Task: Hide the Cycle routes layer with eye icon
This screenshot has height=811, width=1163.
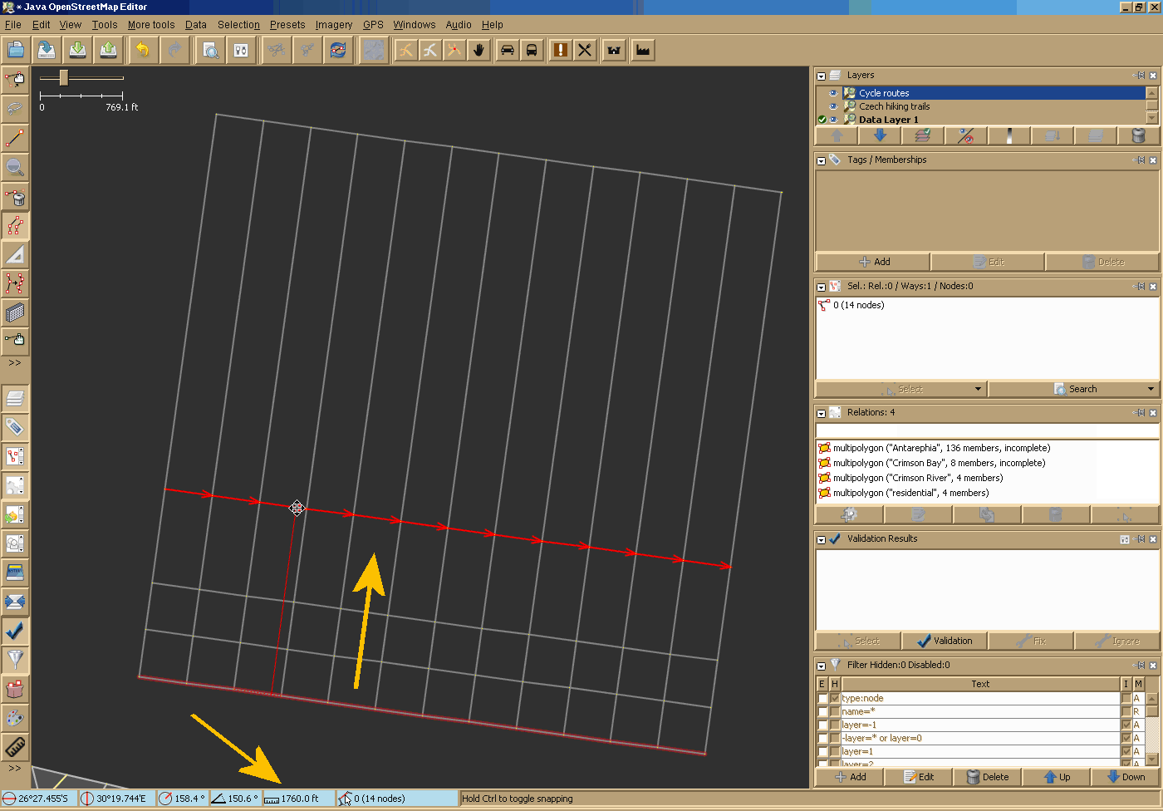Action: click(x=833, y=93)
